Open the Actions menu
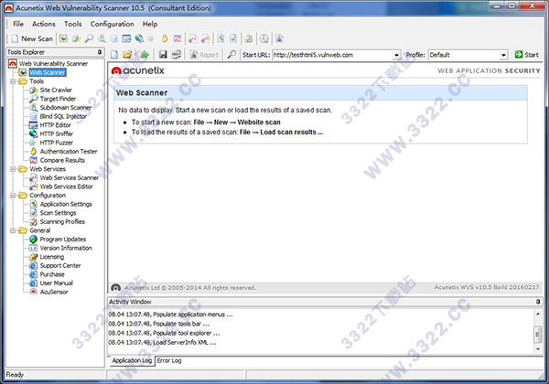Viewport: 549px width, 384px height. pos(44,24)
